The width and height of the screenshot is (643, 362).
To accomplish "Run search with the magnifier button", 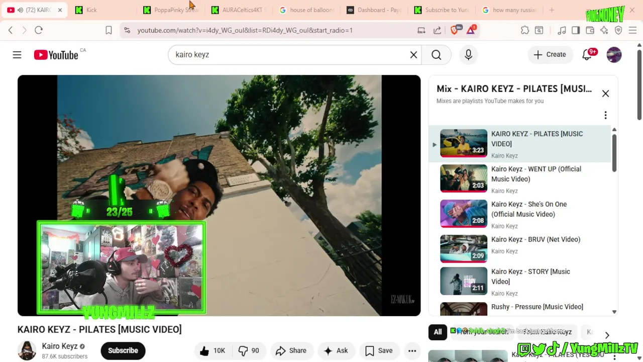I will point(436,55).
